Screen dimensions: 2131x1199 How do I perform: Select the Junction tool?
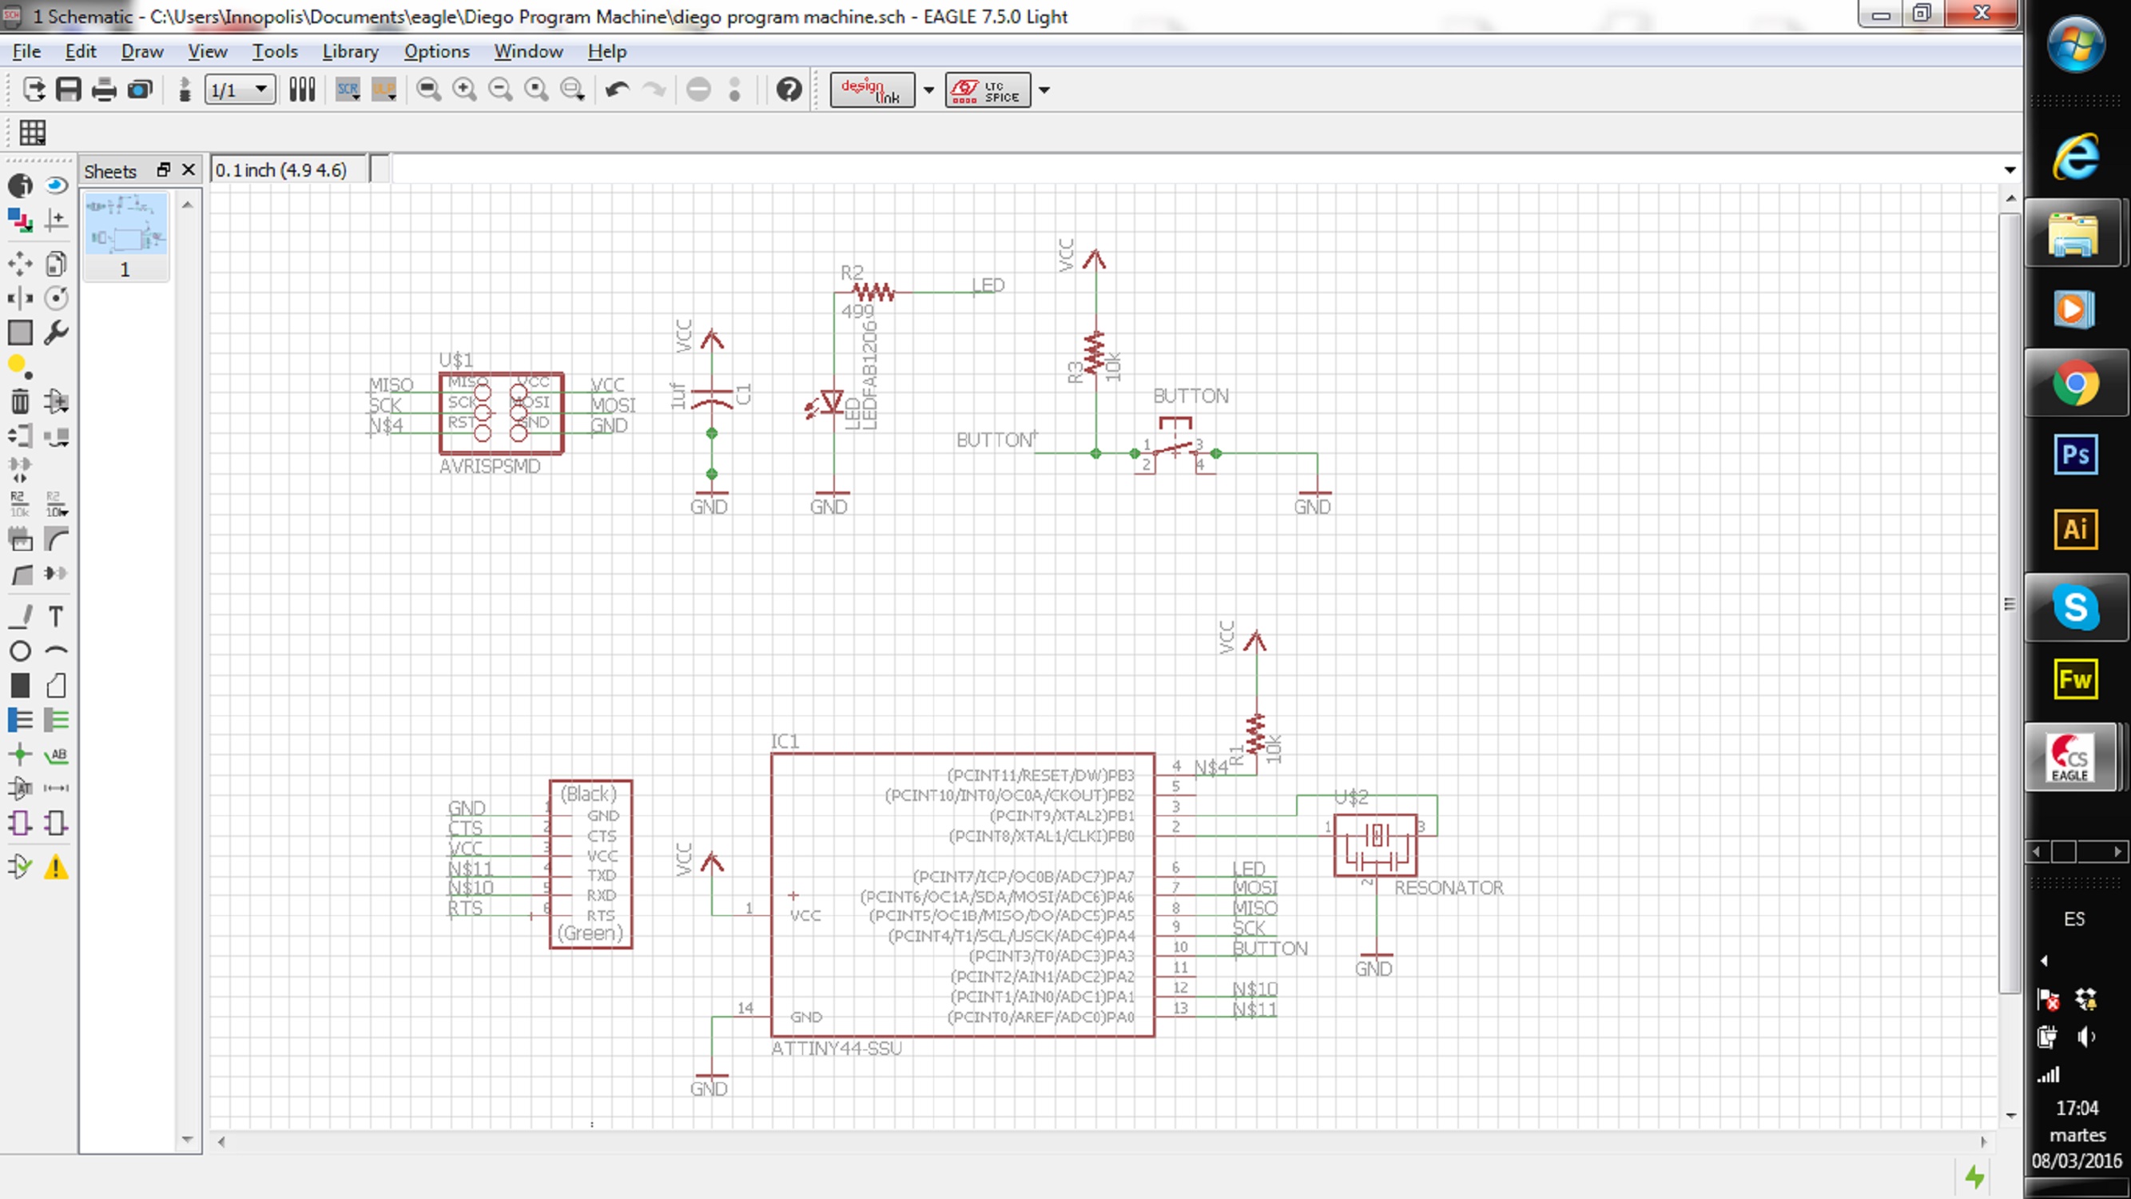point(20,755)
